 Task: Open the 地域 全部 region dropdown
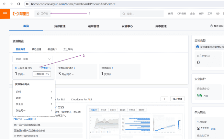(32, 59)
